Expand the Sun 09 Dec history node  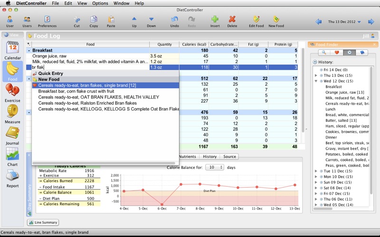click(x=316, y=182)
